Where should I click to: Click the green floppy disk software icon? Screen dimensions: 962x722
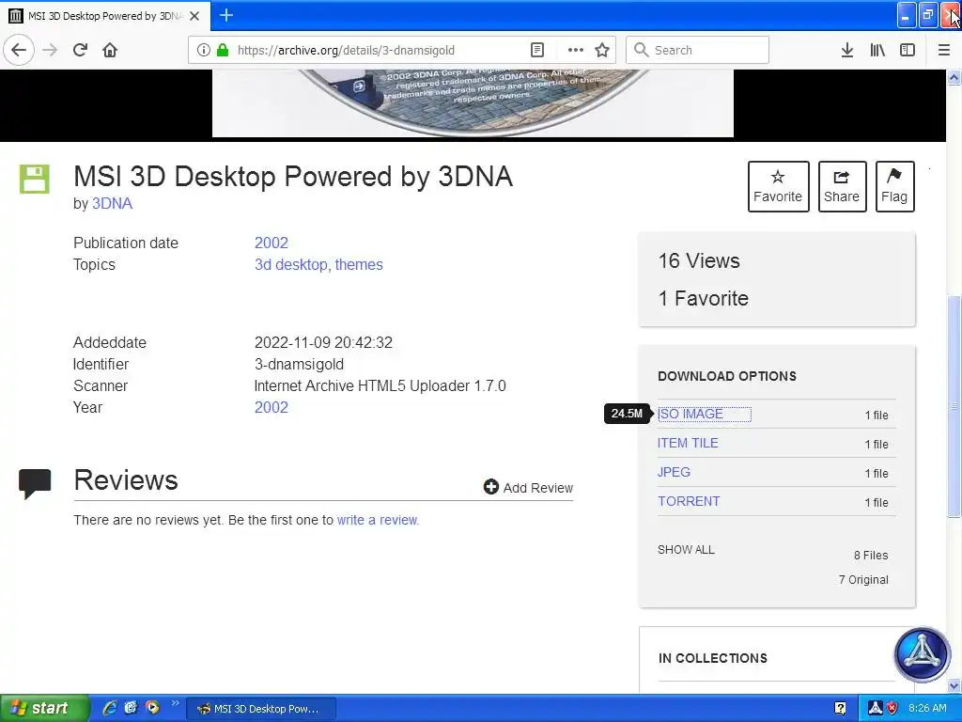pos(35,180)
